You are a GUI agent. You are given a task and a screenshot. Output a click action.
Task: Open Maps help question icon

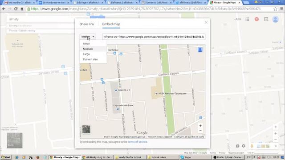[237, 146]
